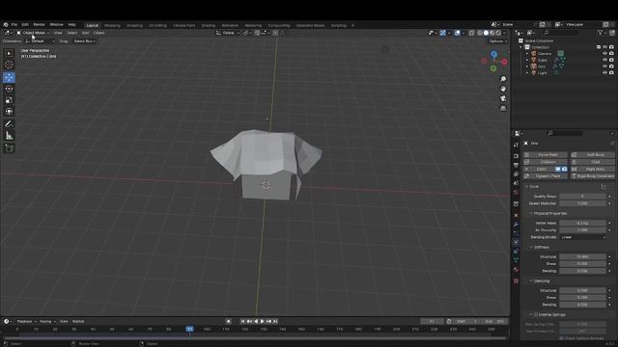The image size is (618, 347).
Task: Adjust Air Viscosity value field
Action: click(582, 230)
